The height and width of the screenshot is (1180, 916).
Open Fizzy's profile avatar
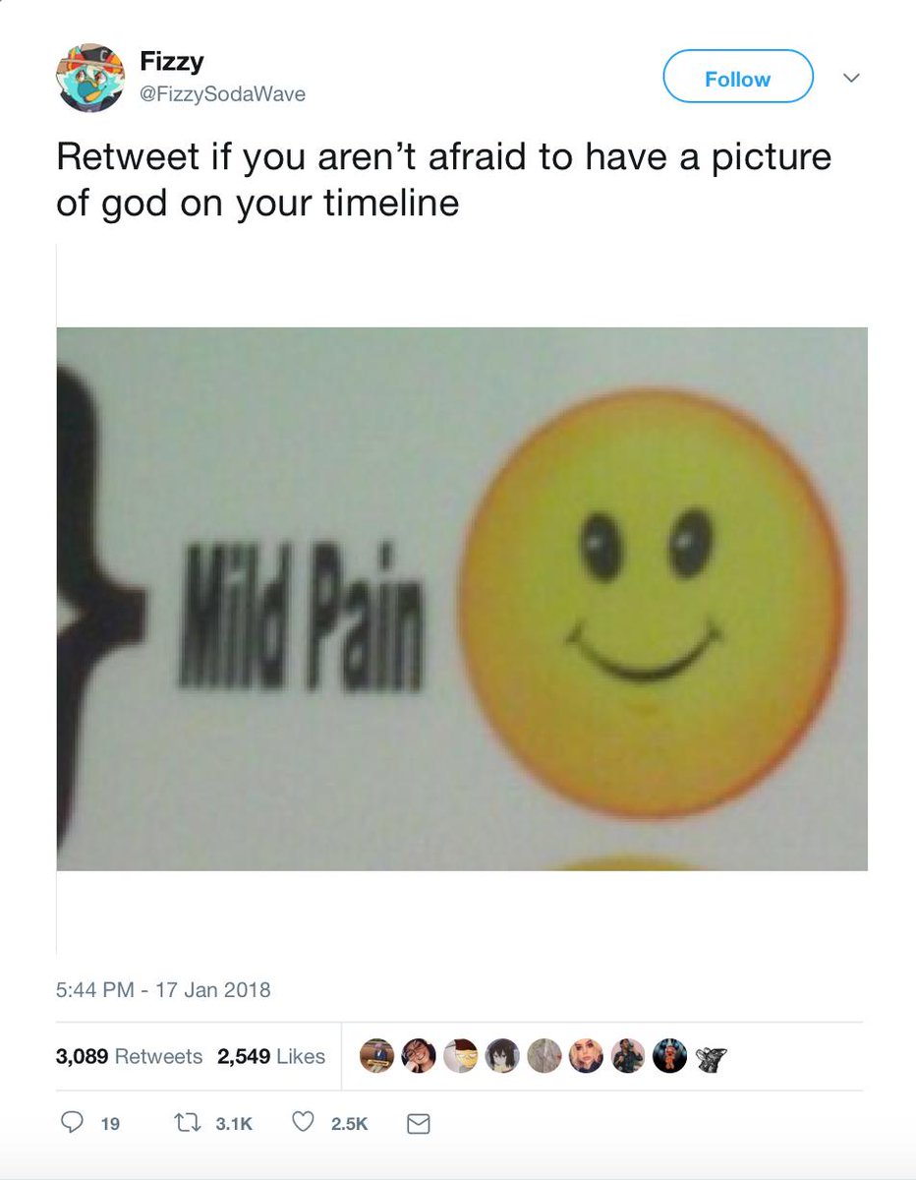point(90,78)
